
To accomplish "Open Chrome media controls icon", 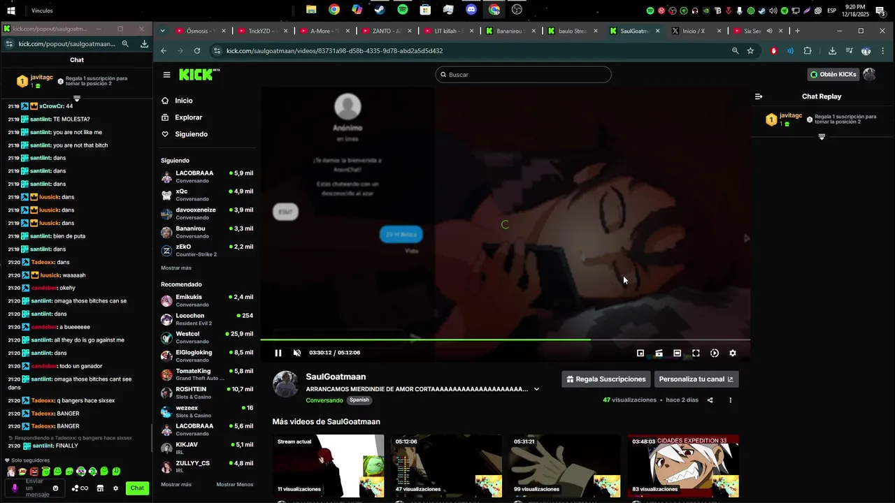I will click(x=849, y=51).
